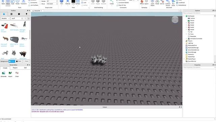This screenshot has height=122, width=216.
Task: Switch to Toolbox Inventory grid tab
Action: 11,14
